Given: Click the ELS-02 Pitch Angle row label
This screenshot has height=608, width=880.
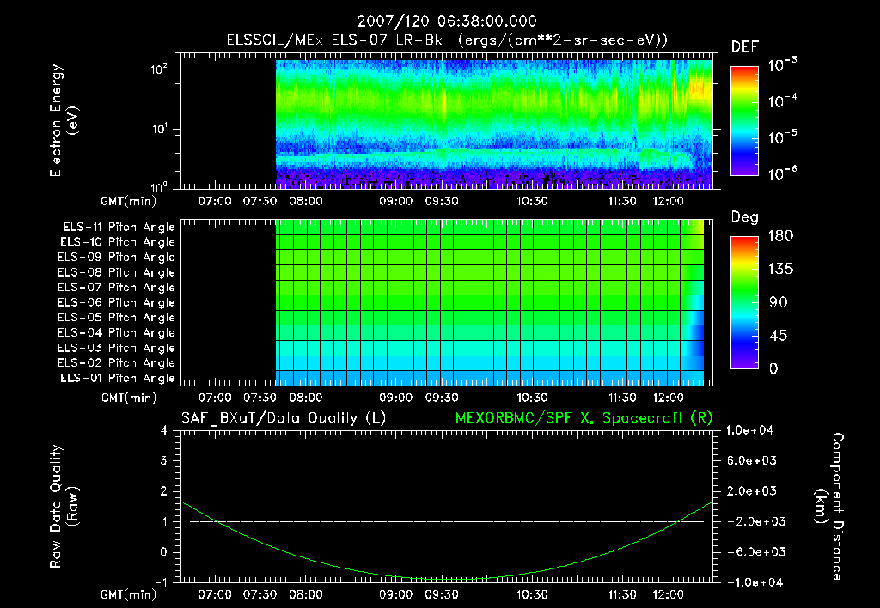Looking at the screenshot, I should click(117, 363).
